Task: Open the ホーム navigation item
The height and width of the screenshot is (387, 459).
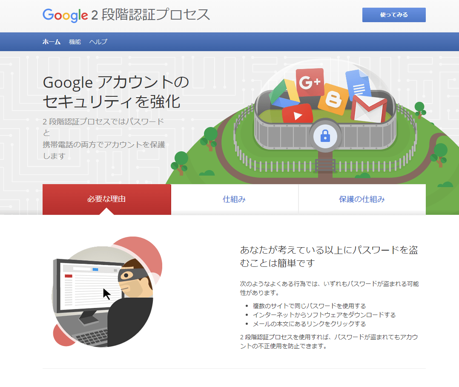Action: [52, 42]
